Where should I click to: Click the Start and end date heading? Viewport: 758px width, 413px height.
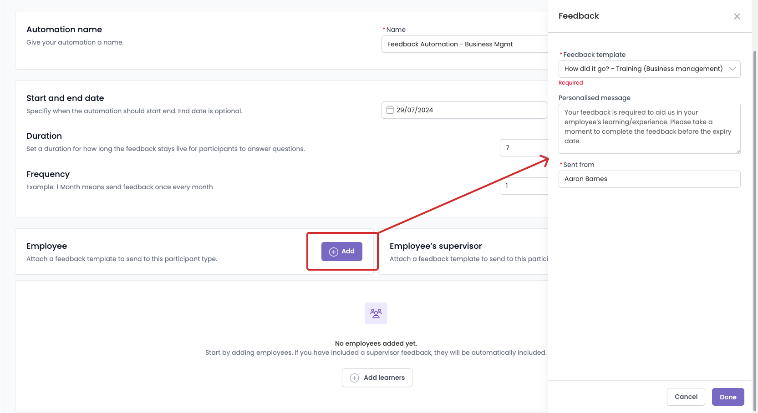65,98
